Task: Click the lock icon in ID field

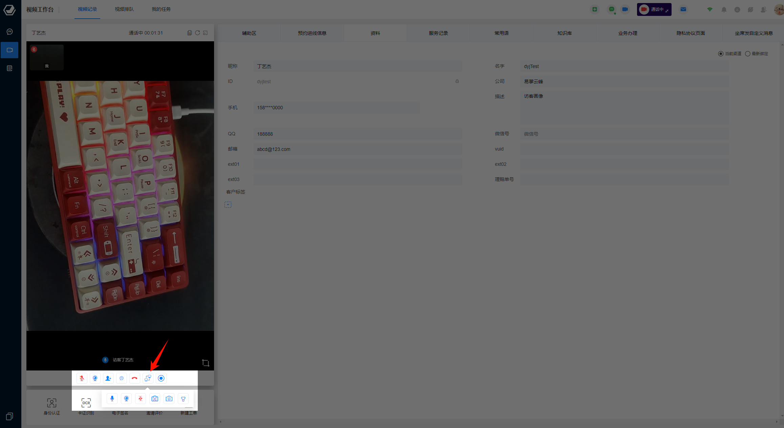Action: click(x=457, y=81)
